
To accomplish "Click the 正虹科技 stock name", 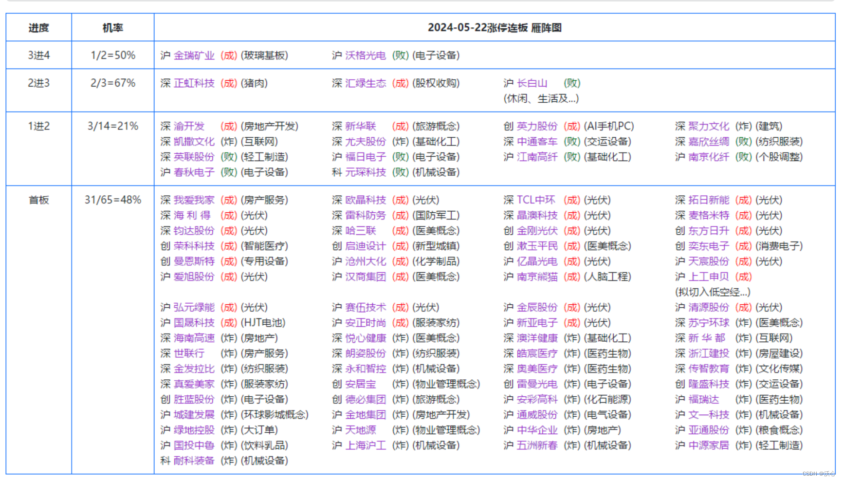I will click(x=194, y=83).
